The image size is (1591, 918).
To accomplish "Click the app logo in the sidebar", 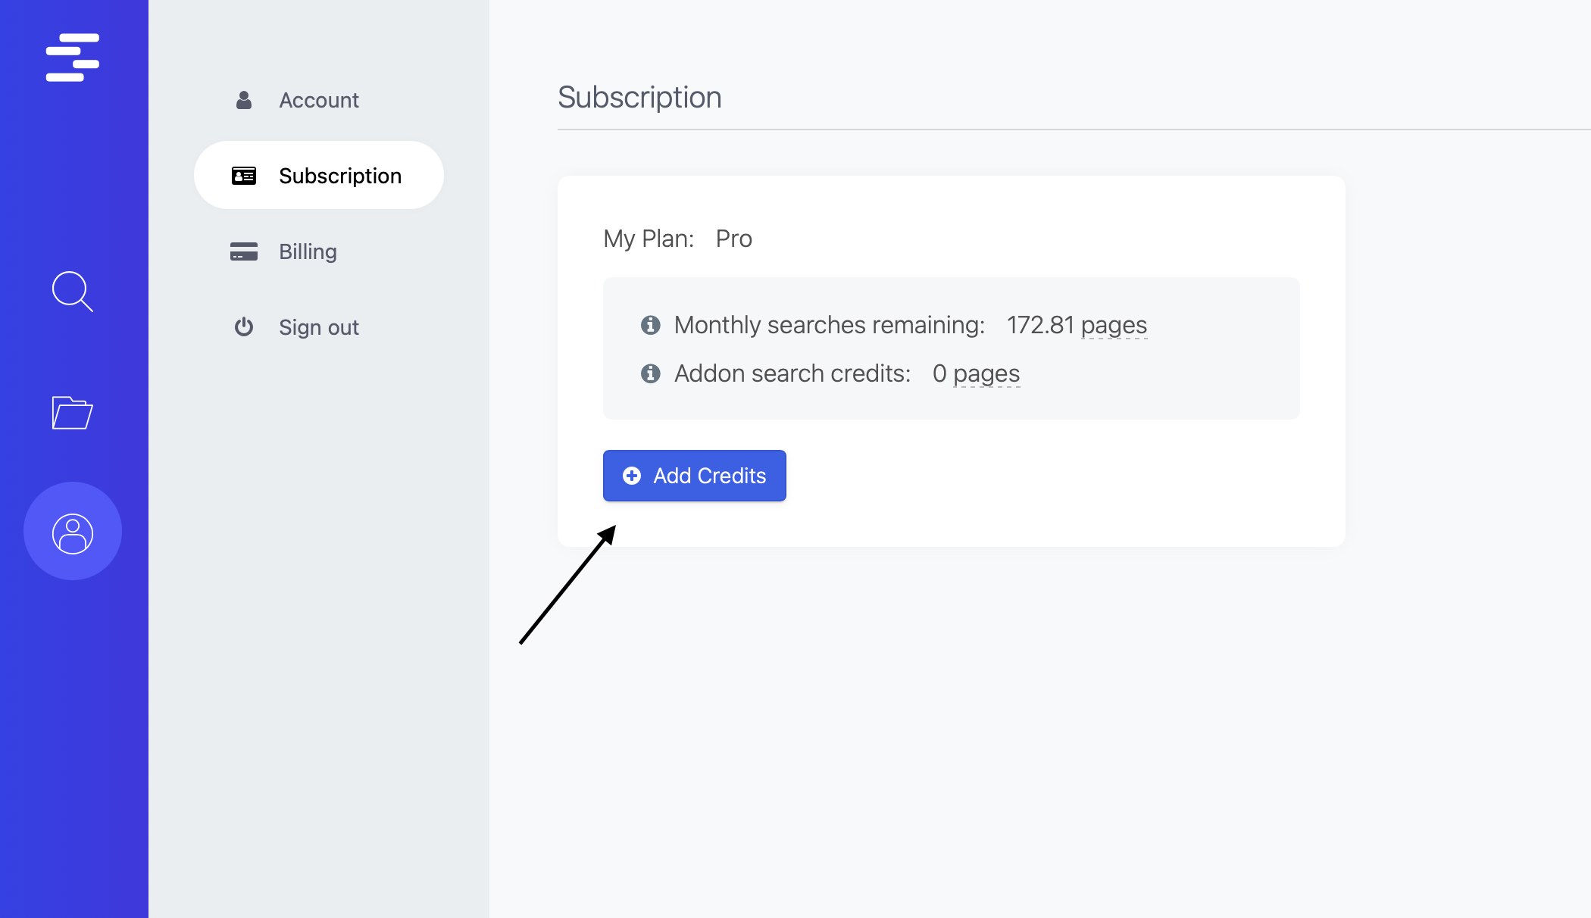I will (x=73, y=58).
